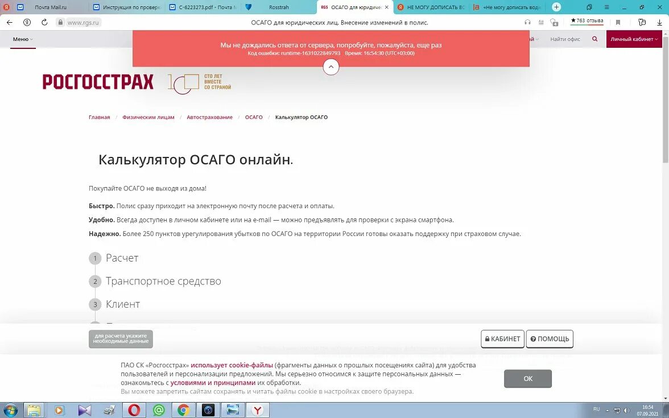Click the page translation icon

[x=554, y=22]
